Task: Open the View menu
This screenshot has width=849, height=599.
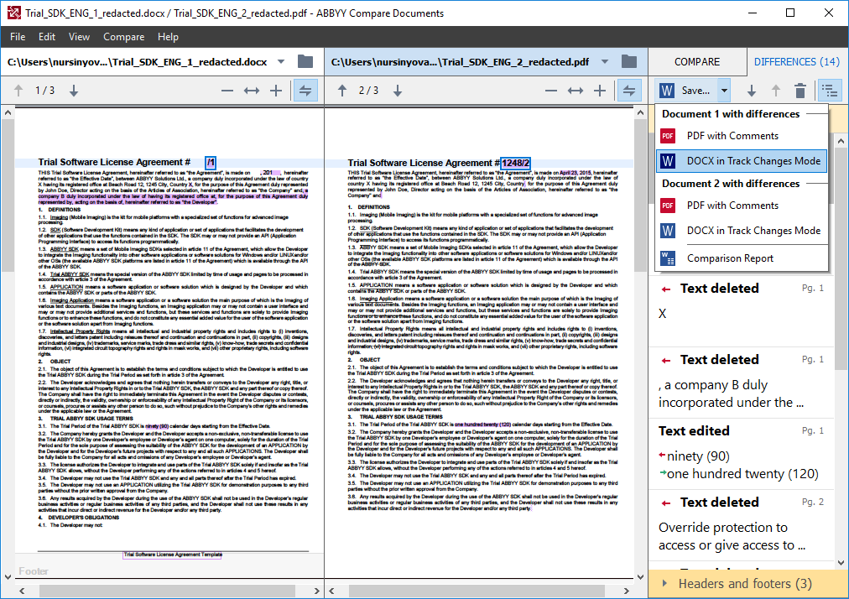Action: pyautogui.click(x=79, y=37)
